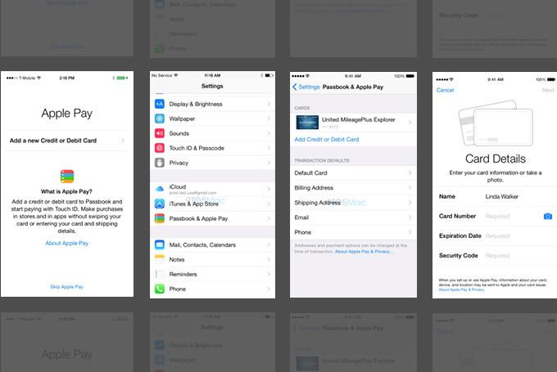Image resolution: width=557 pixels, height=372 pixels.
Task: Open Add a new Credit or Debit Card chevron
Action: (123, 141)
